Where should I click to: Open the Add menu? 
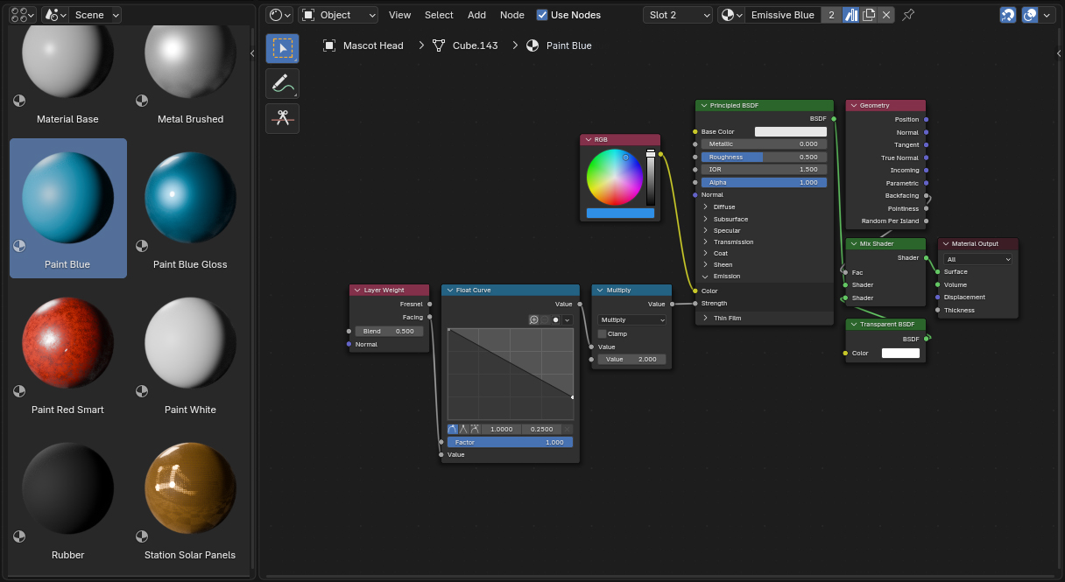[x=476, y=15]
